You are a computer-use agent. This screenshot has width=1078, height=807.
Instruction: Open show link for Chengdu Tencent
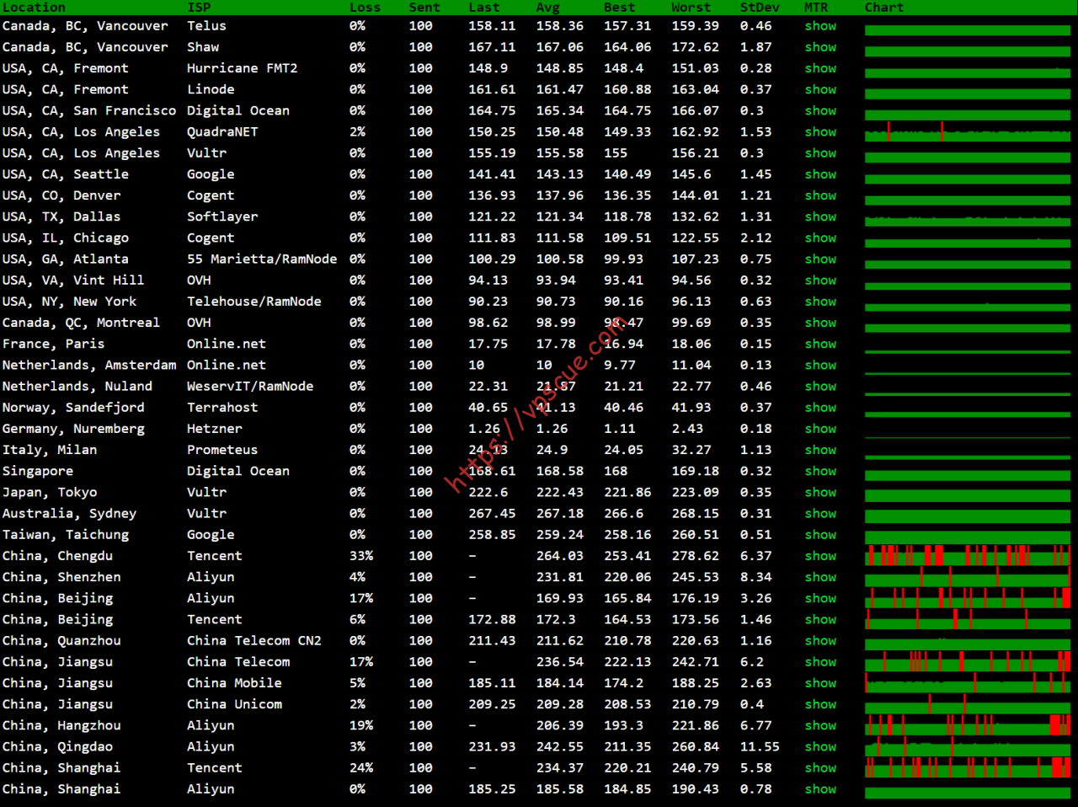[820, 556]
